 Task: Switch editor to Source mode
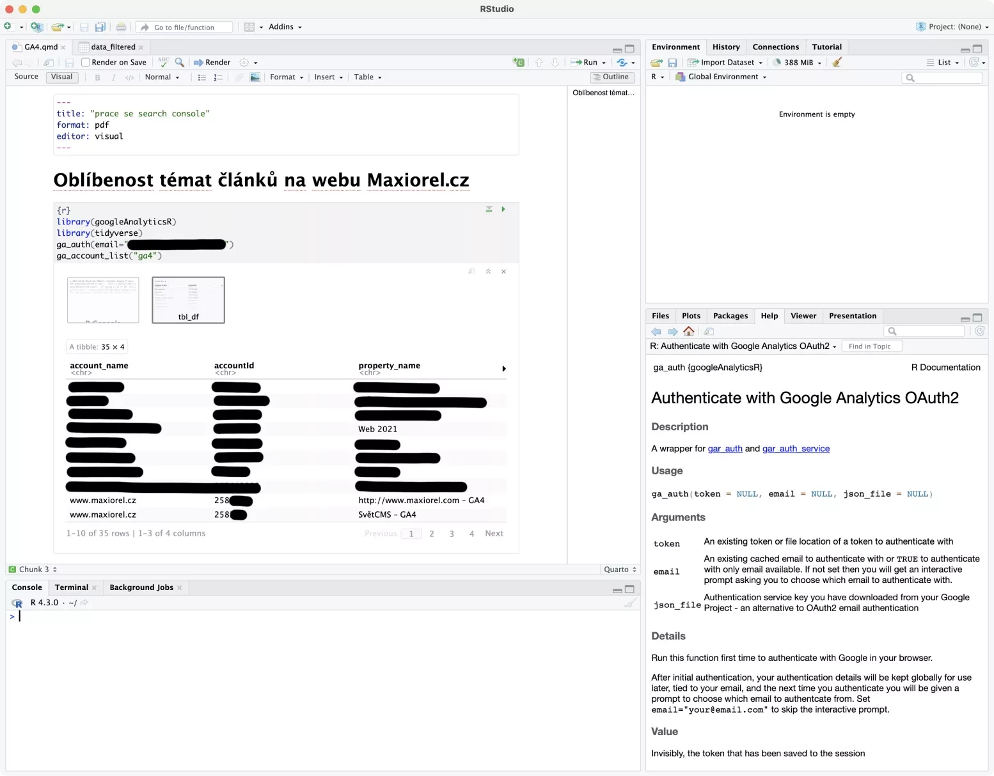pyautogui.click(x=26, y=77)
